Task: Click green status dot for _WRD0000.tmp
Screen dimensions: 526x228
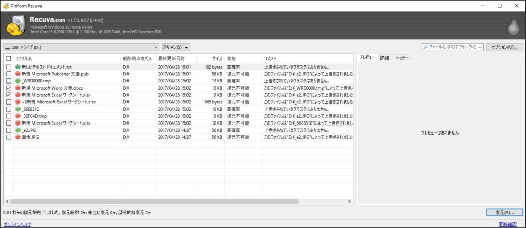Action: pos(18,81)
